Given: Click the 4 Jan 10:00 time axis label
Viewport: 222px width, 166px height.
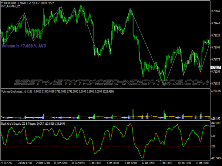Looking at the screenshot, I should point(113,163).
